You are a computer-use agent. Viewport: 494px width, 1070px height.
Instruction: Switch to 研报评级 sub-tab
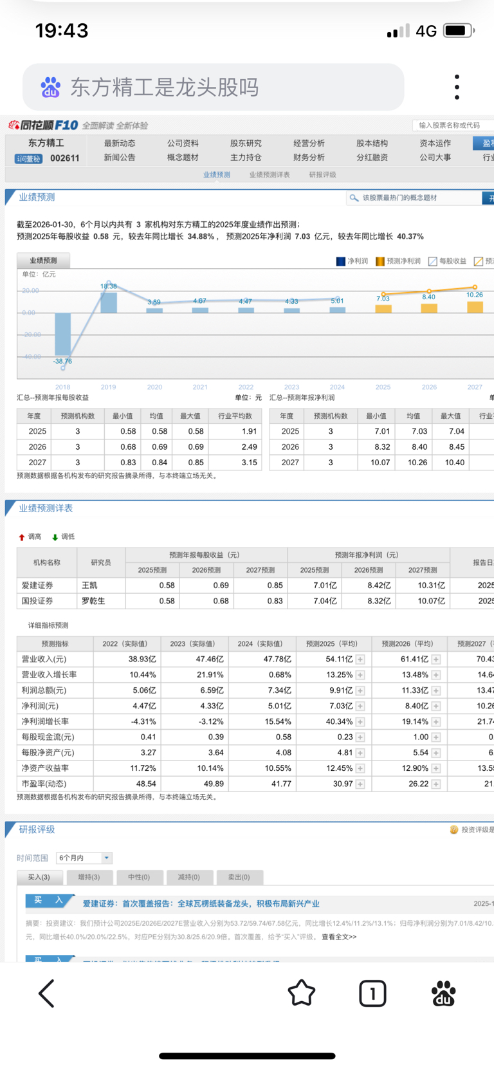(322, 175)
